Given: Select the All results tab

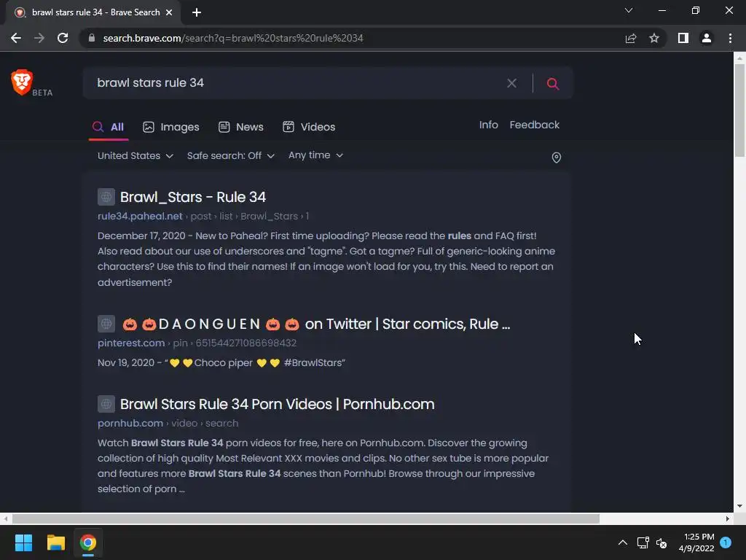Looking at the screenshot, I should [109, 127].
